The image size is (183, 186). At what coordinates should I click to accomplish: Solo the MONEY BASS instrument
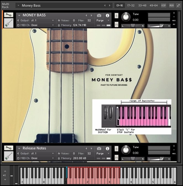(x=116, y=16)
